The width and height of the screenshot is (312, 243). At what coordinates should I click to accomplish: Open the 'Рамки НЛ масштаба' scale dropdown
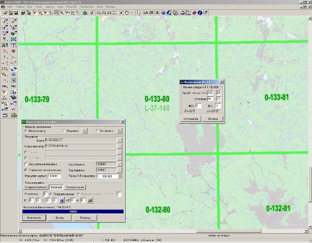120,176
